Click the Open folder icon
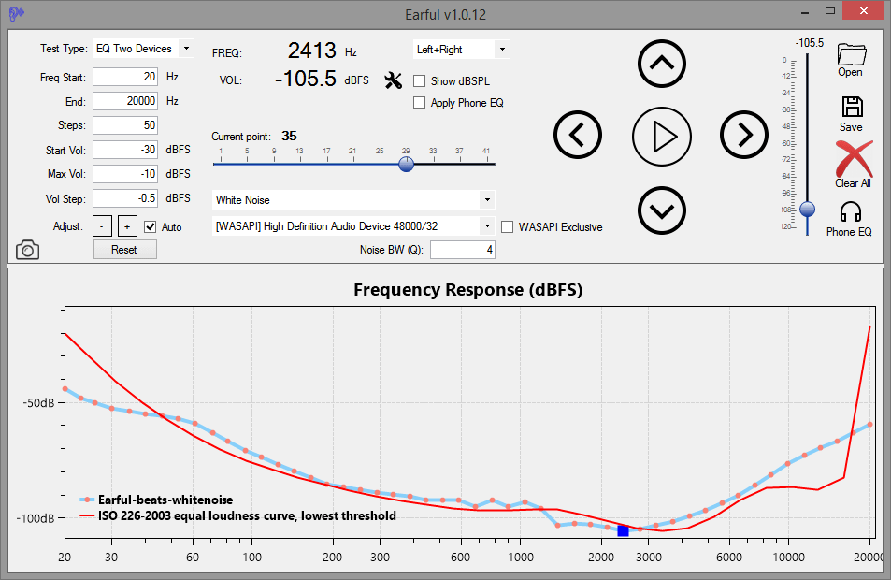Image resolution: width=891 pixels, height=580 pixels. coord(851,53)
